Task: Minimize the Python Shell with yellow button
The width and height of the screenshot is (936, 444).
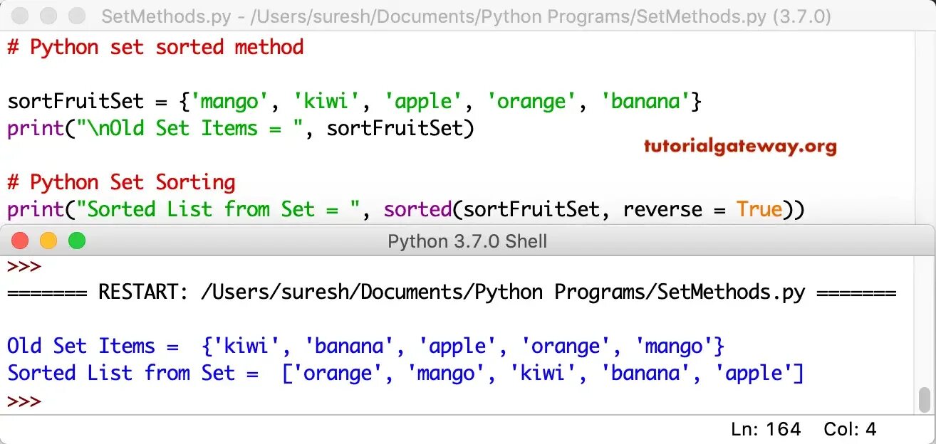Action: [48, 241]
